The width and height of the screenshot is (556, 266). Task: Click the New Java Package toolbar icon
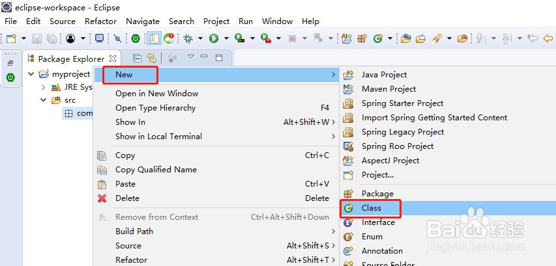pyautogui.click(x=362, y=38)
